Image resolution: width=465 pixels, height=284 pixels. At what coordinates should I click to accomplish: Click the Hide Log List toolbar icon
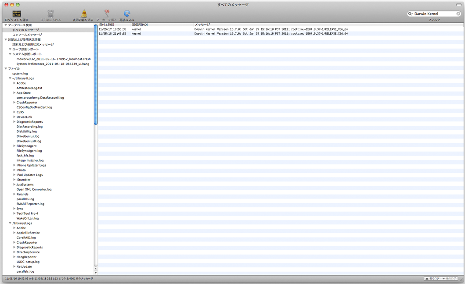click(x=17, y=14)
